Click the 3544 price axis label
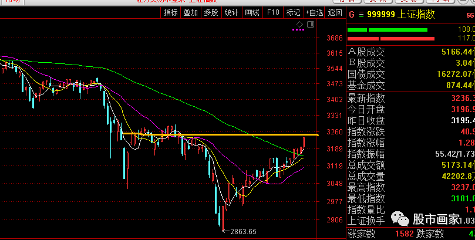475x240 pixels. point(335,69)
